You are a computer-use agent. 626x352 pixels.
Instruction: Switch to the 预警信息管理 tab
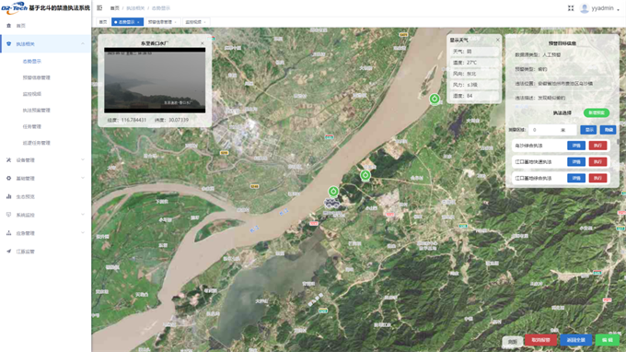click(x=162, y=22)
